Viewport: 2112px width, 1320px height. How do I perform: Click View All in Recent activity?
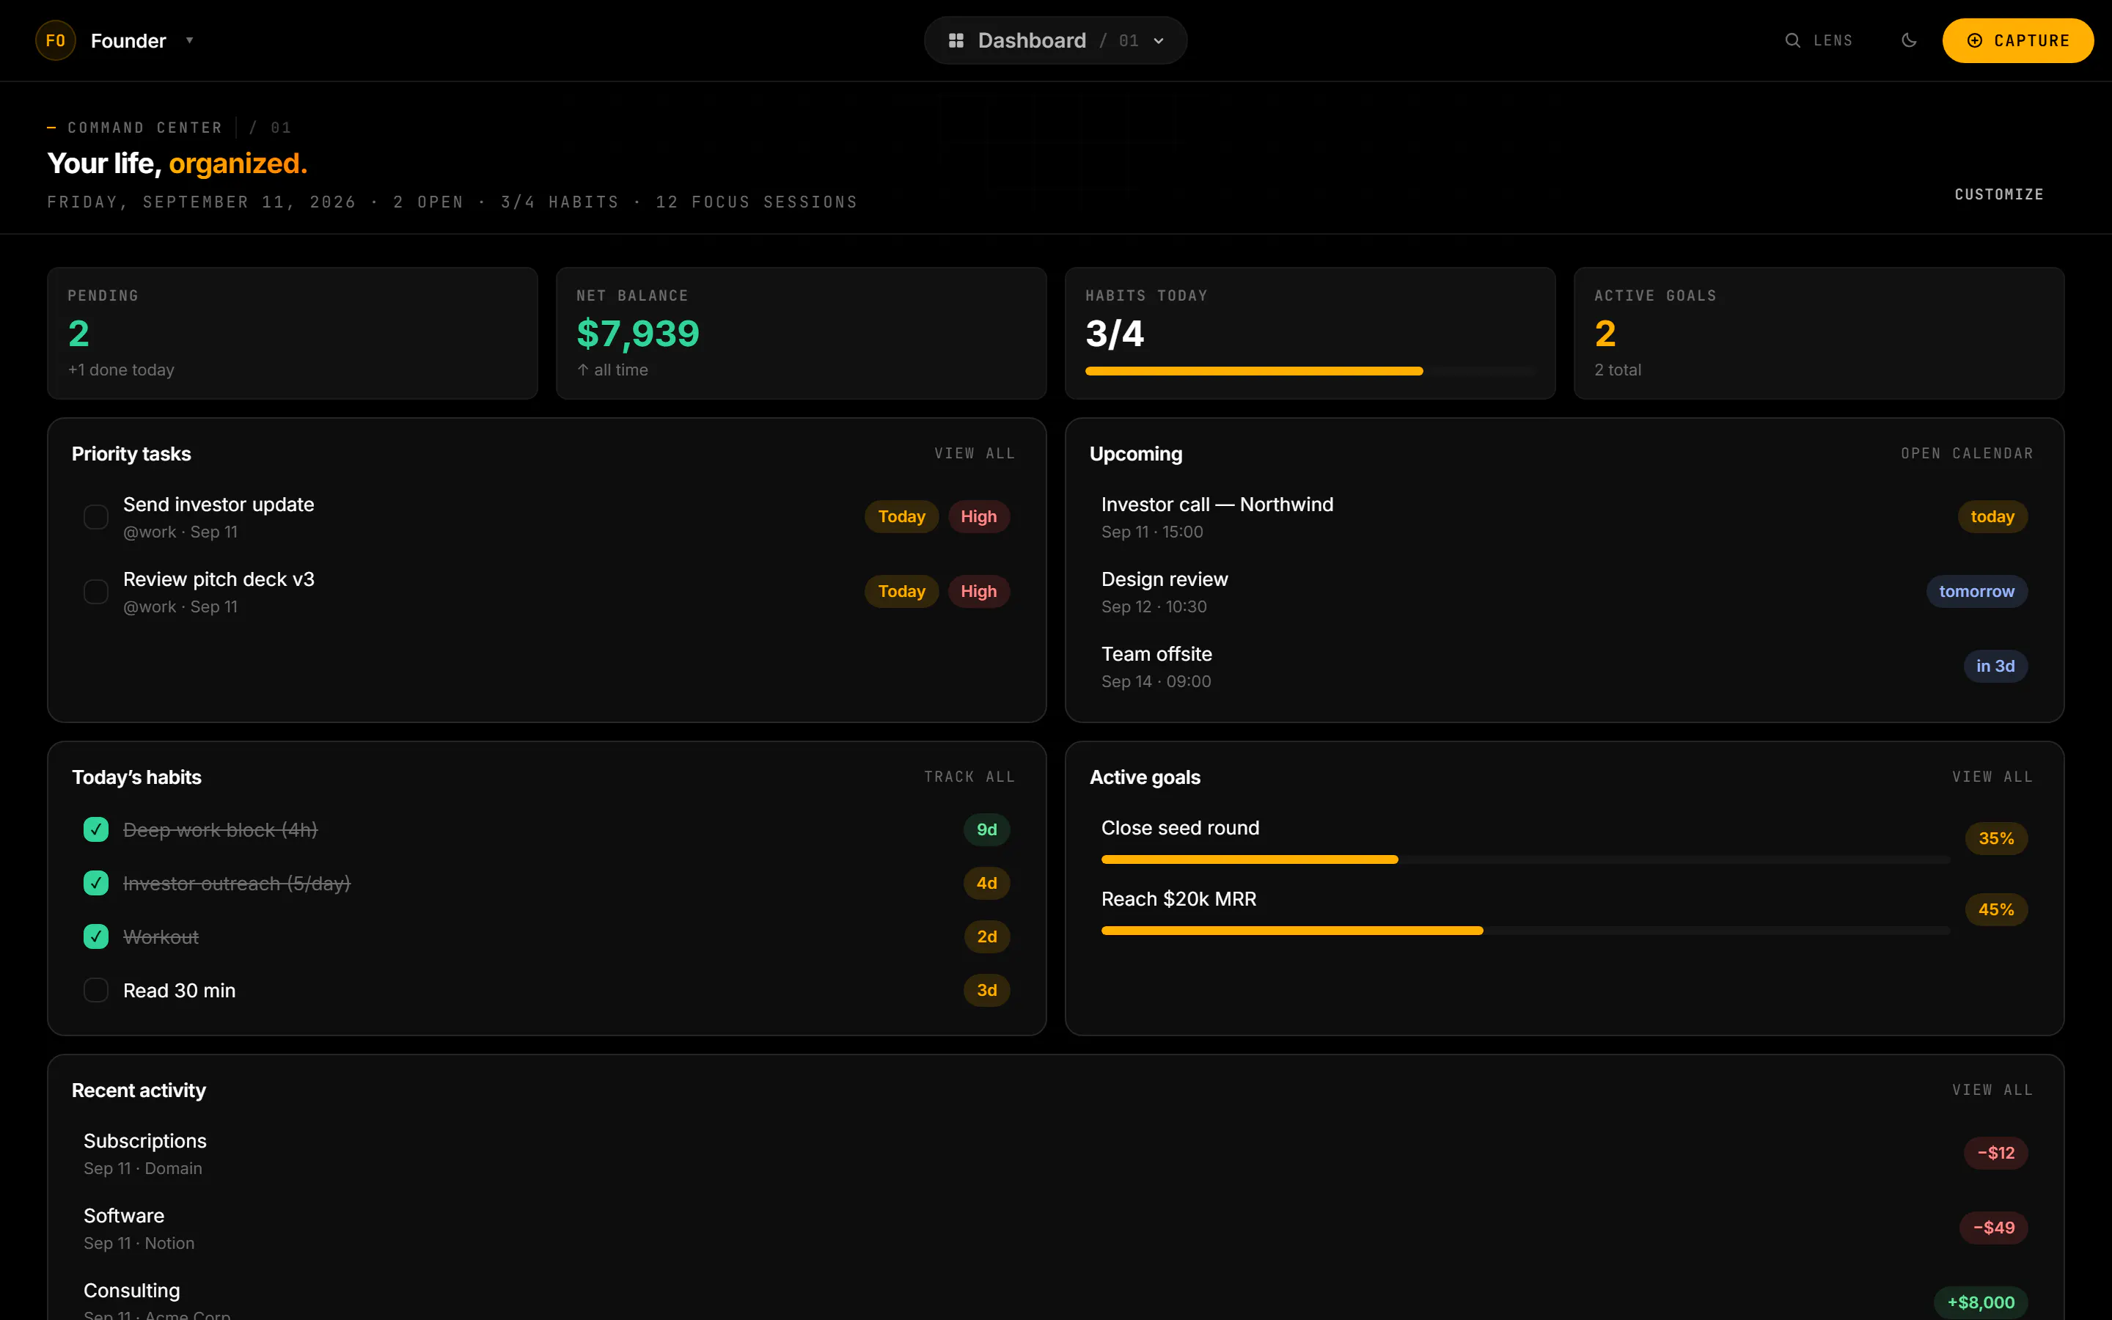[1992, 1090]
